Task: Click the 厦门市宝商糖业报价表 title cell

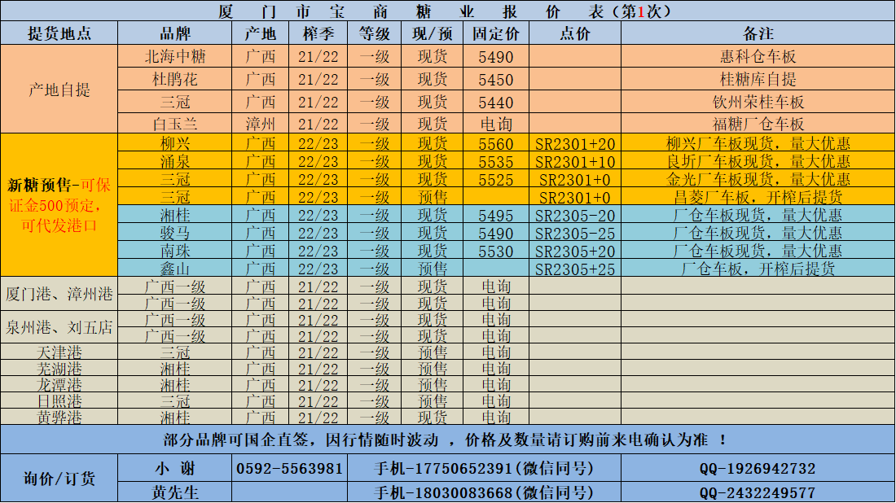Action: click(x=447, y=11)
